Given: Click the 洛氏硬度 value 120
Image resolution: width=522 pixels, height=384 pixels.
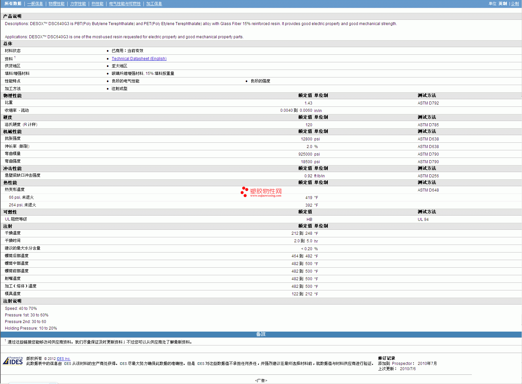Looking at the screenshot, I should [x=309, y=125].
